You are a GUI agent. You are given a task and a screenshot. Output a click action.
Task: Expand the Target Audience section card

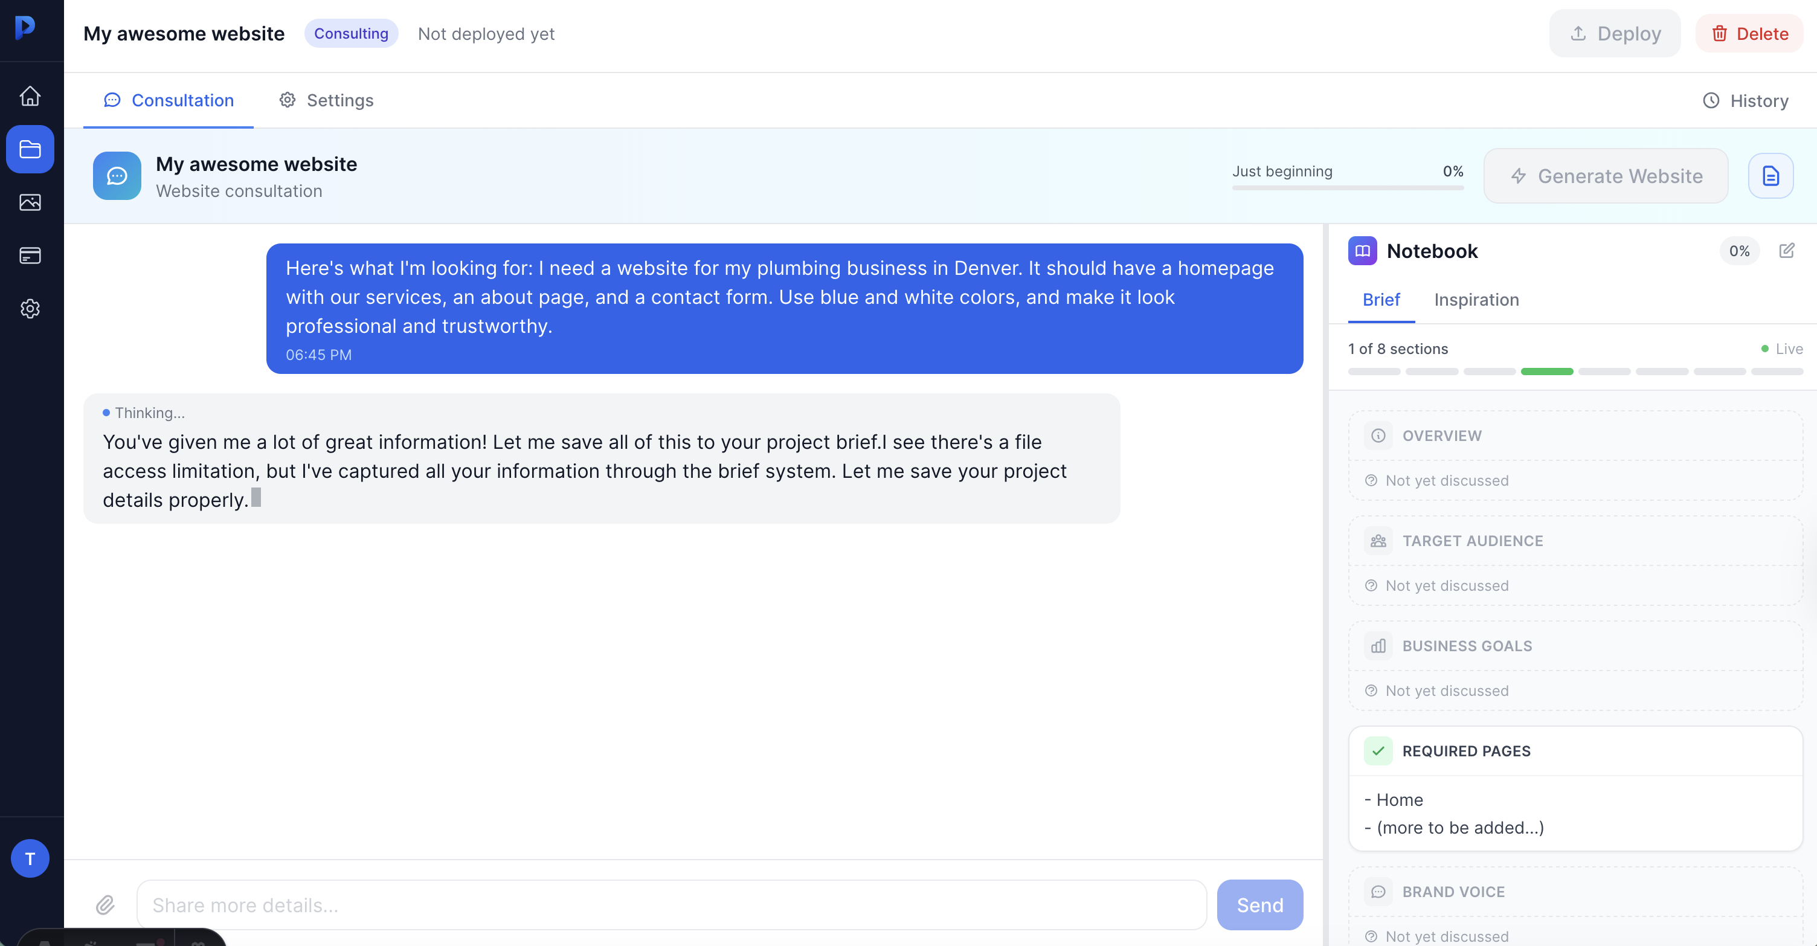[1575, 541]
